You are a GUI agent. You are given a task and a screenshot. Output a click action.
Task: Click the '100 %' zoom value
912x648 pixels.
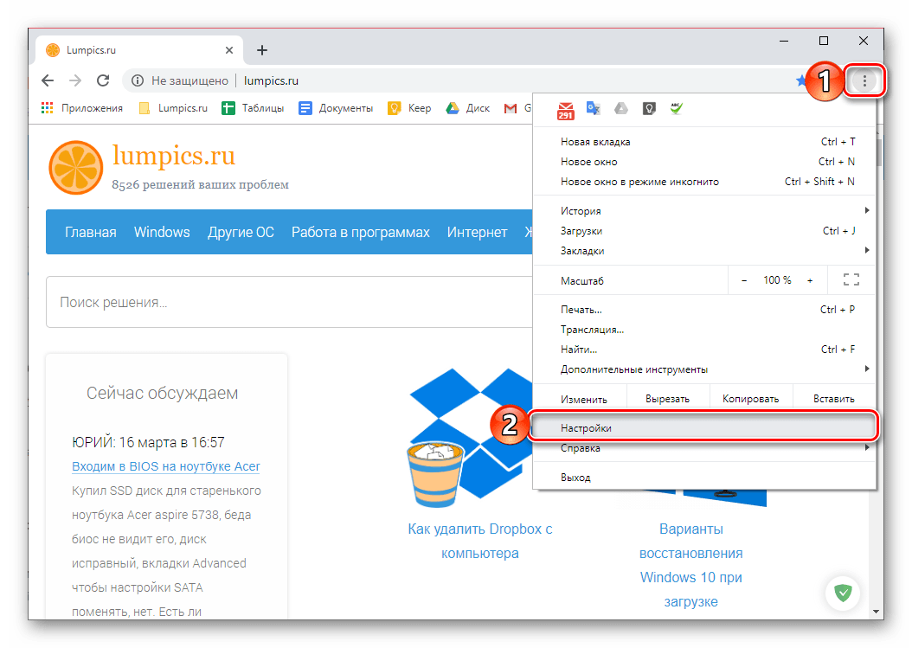777,280
